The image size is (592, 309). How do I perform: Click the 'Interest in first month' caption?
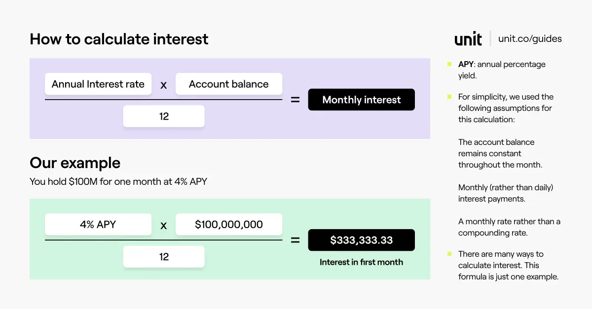tap(362, 262)
